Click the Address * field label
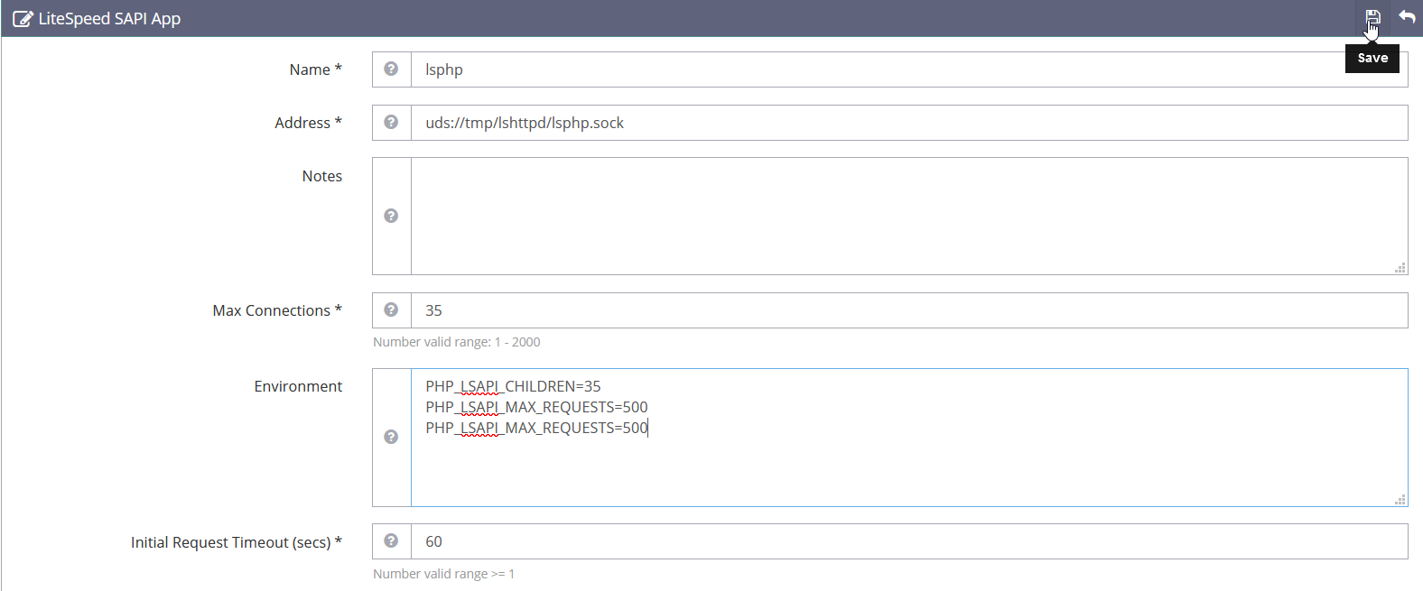This screenshot has width=1423, height=591. [x=308, y=123]
